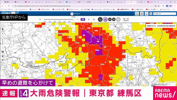Toggle the water drop overlay icon
This screenshot has width=177, height=100.
click(x=3, y=56)
